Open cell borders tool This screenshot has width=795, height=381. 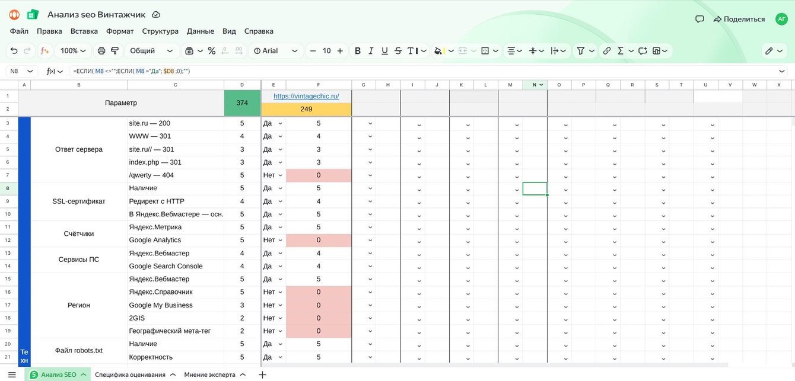(485, 51)
